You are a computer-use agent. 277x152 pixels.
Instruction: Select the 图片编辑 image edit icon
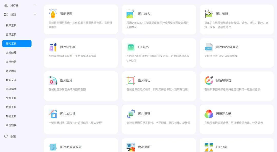coord(209,14)
